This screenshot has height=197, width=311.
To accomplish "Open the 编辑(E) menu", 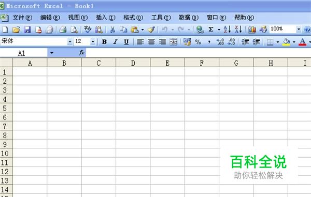I will pos(50,18).
